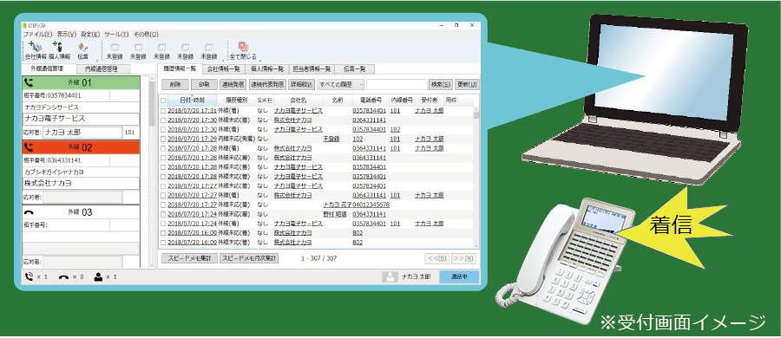Screen dimensions: 781x338
Task: Check the 2018/07/20 17:29 row checkbox
Action: point(163,139)
